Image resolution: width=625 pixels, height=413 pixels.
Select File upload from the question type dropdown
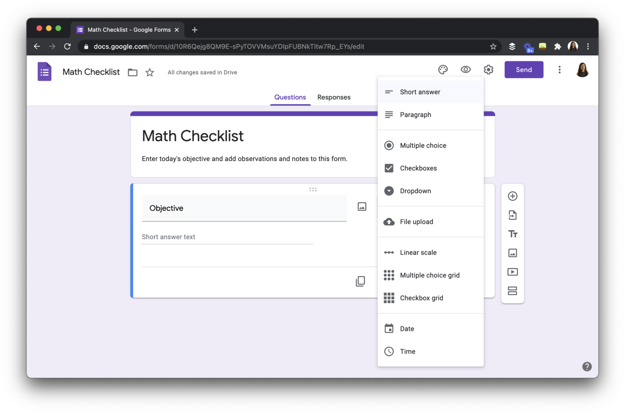[416, 221]
